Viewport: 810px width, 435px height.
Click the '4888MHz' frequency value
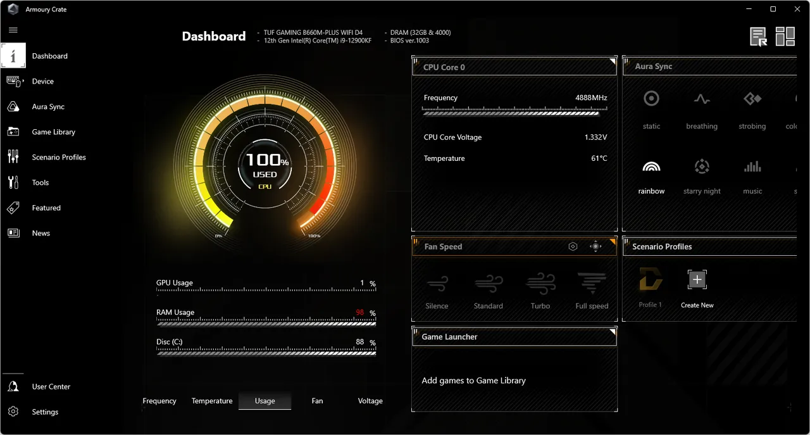click(591, 98)
